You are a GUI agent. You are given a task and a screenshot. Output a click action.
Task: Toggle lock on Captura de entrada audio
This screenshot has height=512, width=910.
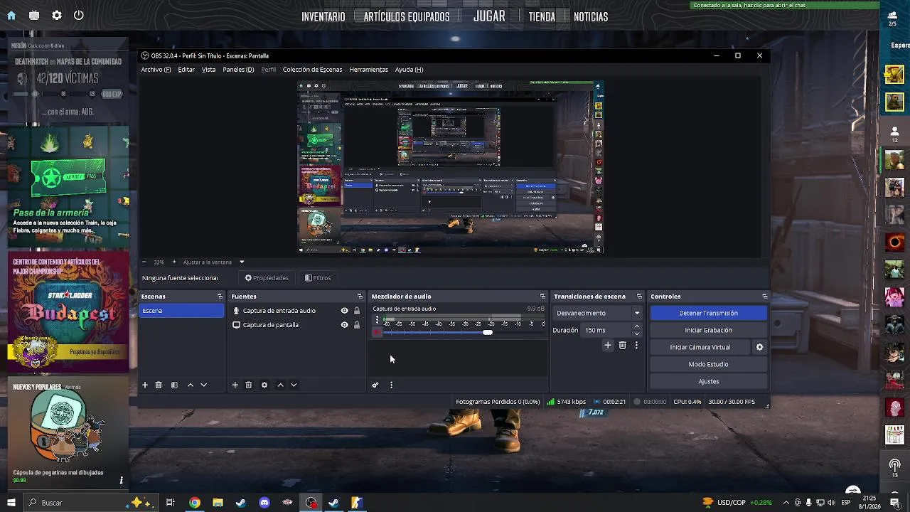[x=357, y=311]
